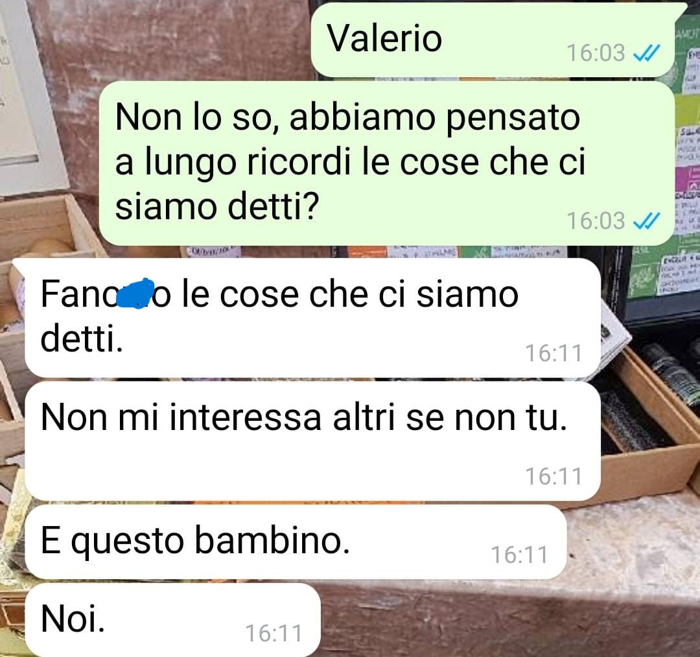Click the 16:03 timestamp beside Valerio
This screenshot has width=700, height=657.
click(x=596, y=53)
